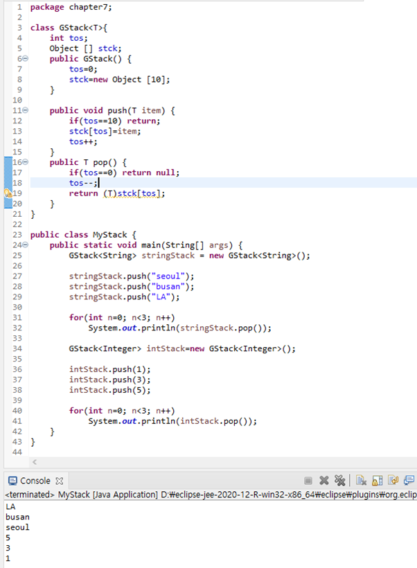Click Display Selected Console icon
The image size is (417, 568).
tap(409, 481)
